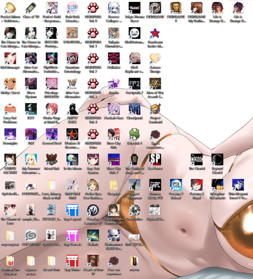Click the NEKOPARA Vol. 1 paw icon
This screenshot has width=253, height=279.
point(93,33)
